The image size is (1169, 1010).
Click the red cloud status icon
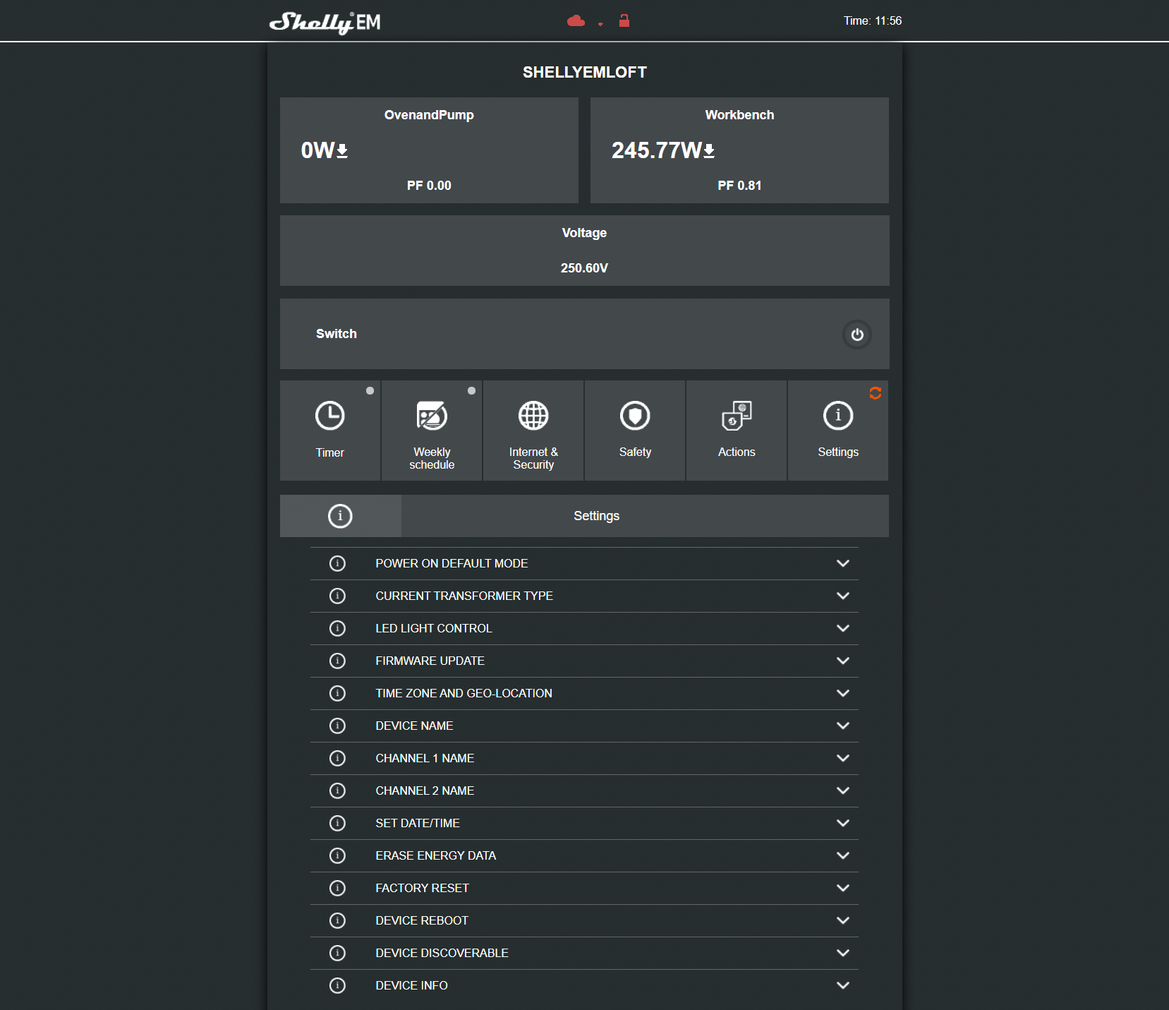[576, 21]
